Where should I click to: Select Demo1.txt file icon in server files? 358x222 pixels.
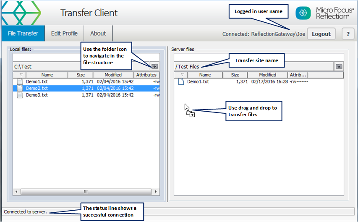click(x=181, y=81)
